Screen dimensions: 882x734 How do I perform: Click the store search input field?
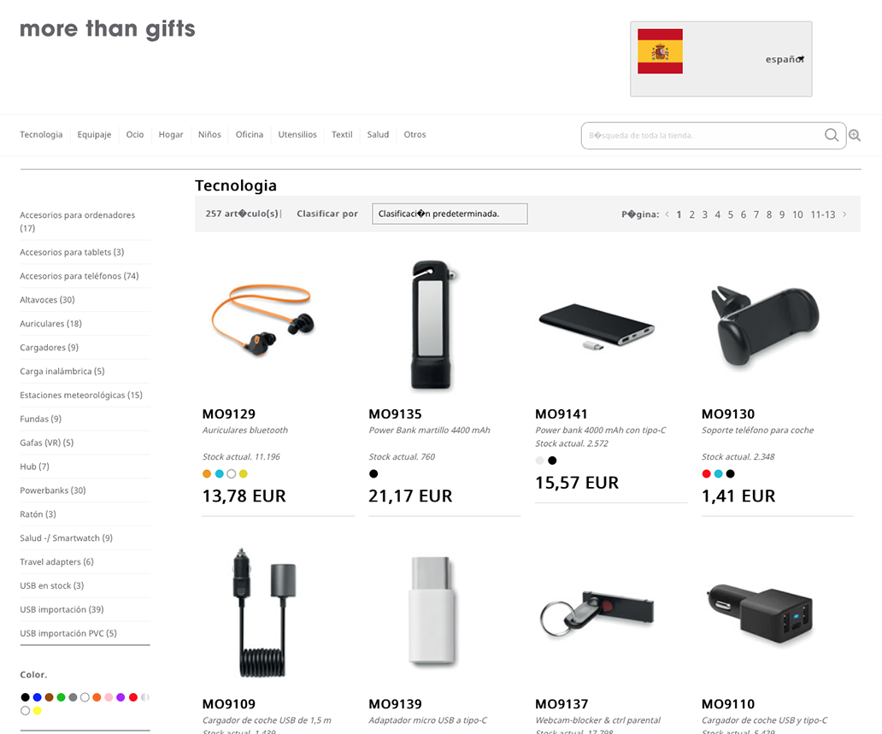click(702, 136)
